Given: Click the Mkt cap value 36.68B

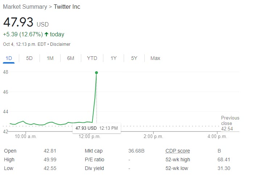Looking at the screenshot, I should click(136, 151).
